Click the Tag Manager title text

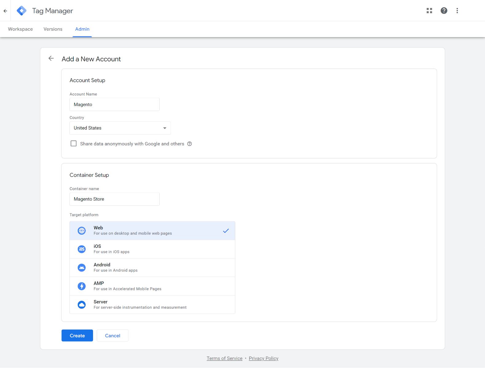tap(53, 11)
